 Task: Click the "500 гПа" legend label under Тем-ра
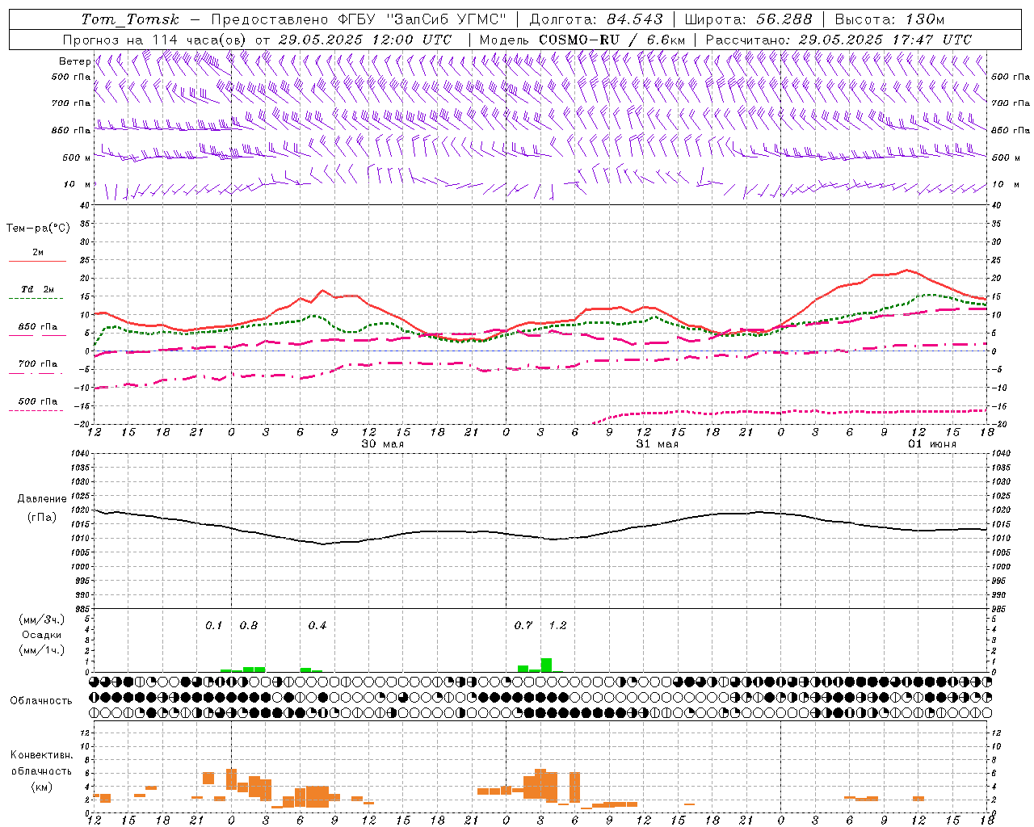click(37, 401)
